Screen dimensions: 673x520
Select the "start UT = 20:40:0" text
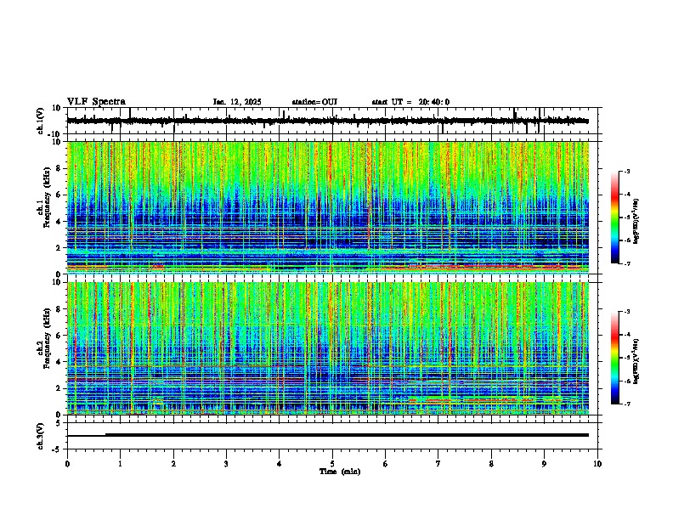410,102
